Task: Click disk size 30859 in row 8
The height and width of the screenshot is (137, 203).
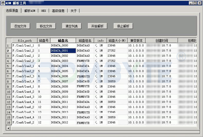Action: click(x=117, y=81)
